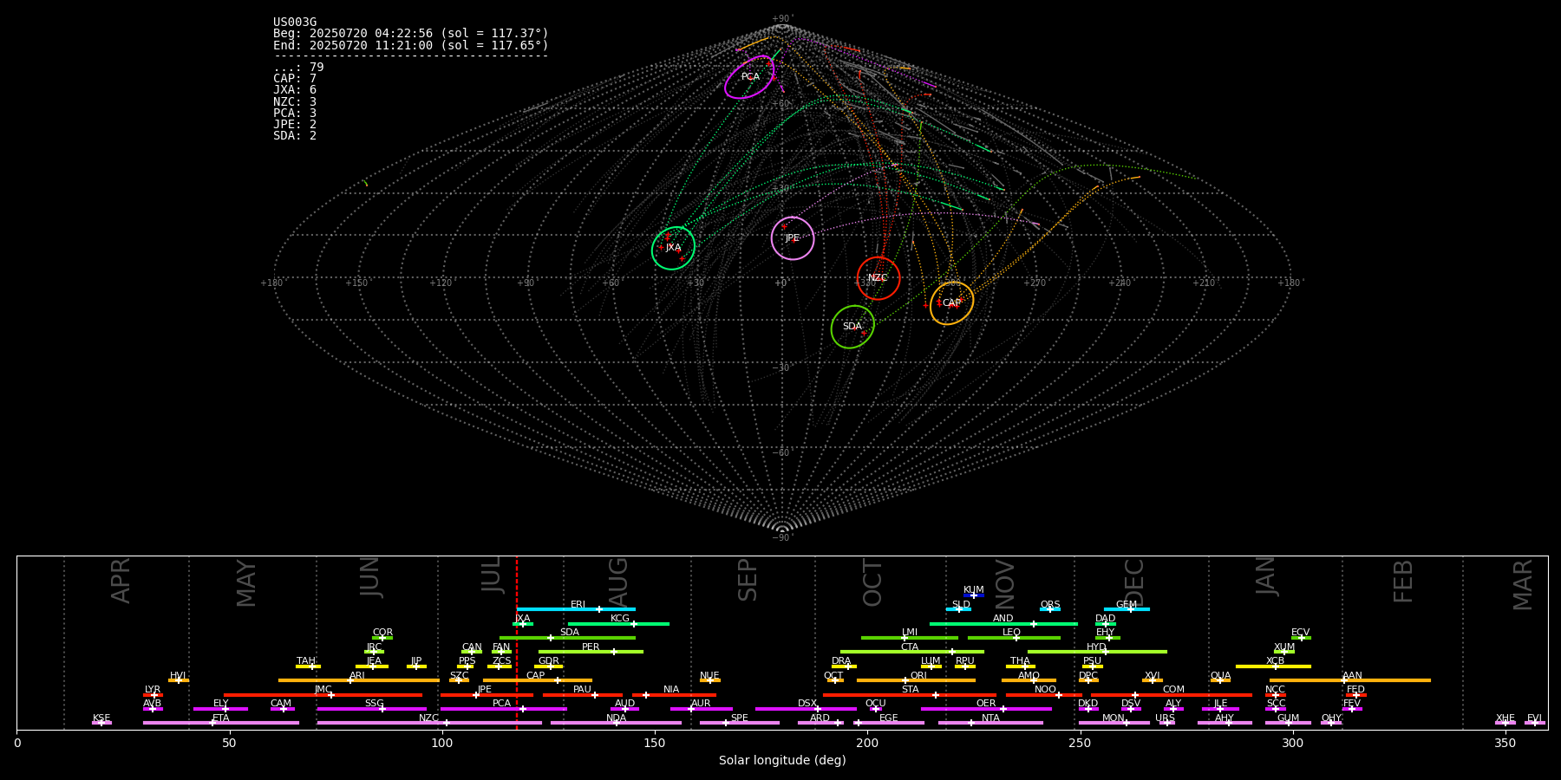This screenshot has height=780, width=1561.
Task: Click the 'JPE: 2' legend count entry
Action: (295, 125)
